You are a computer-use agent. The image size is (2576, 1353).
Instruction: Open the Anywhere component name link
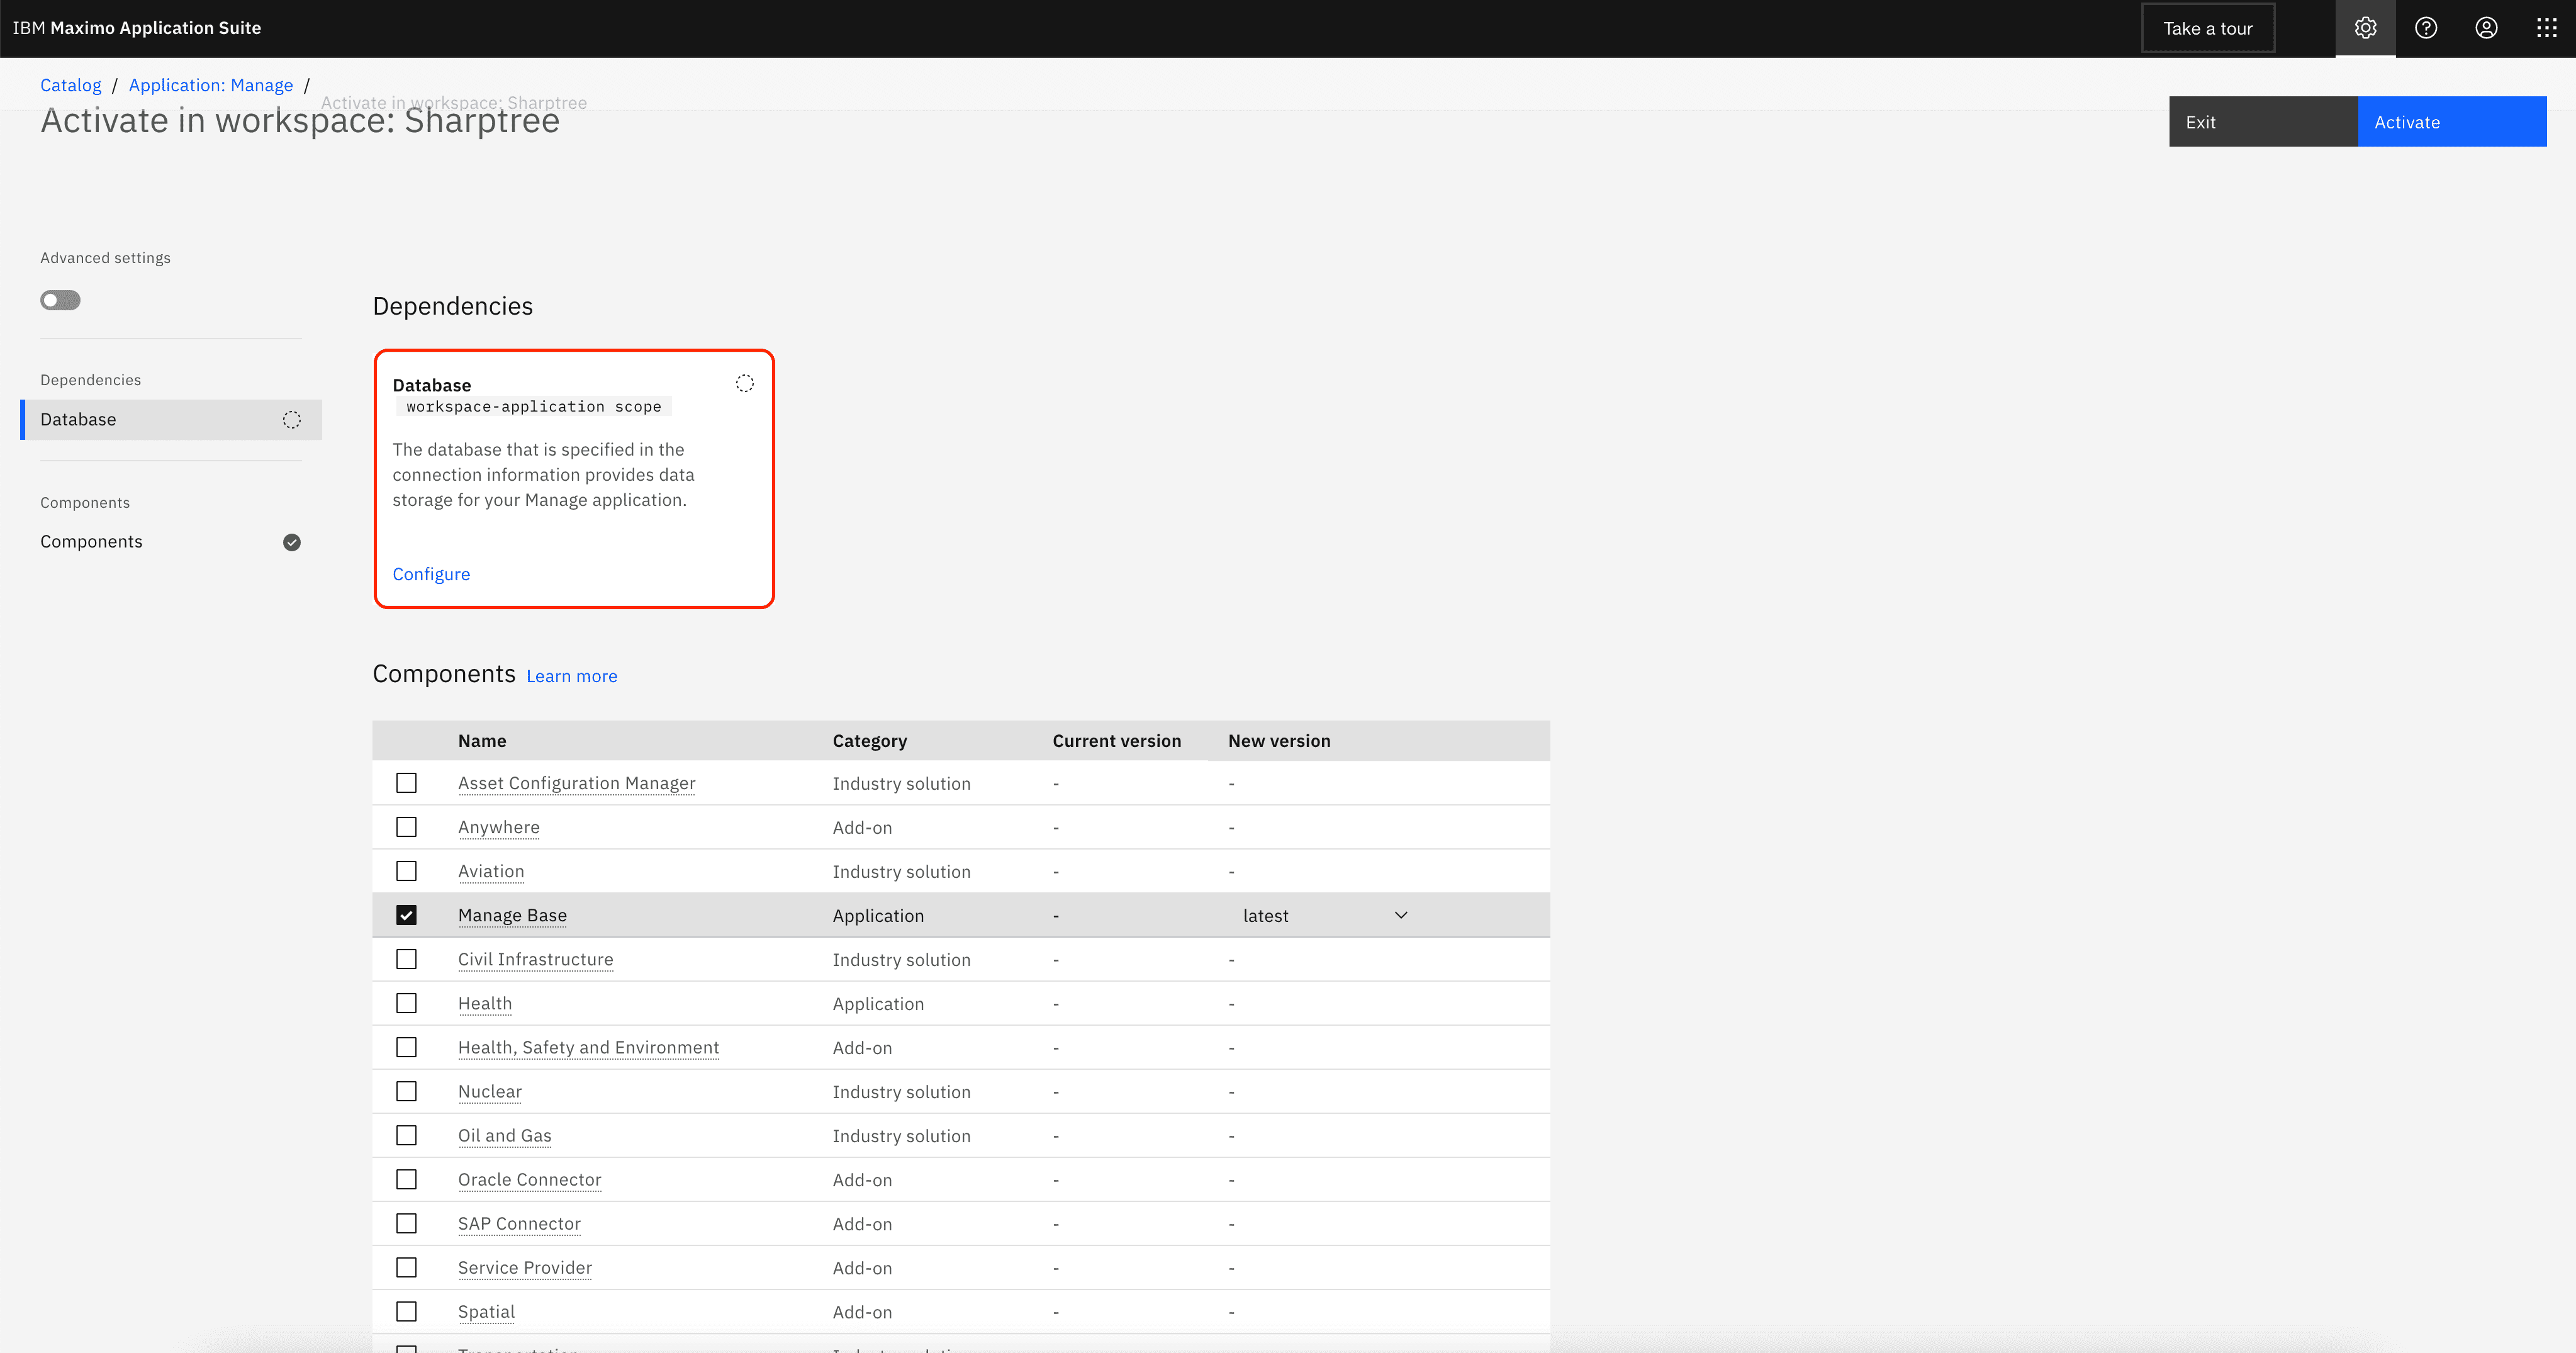point(499,827)
